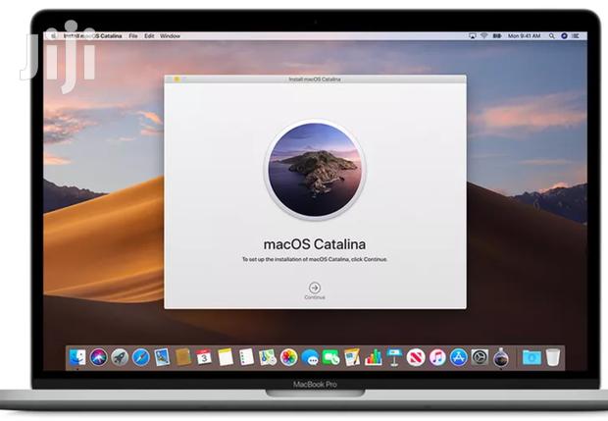Open Mail stamp icon in Dock
Viewport: 608px width, 421px height.
click(x=162, y=357)
